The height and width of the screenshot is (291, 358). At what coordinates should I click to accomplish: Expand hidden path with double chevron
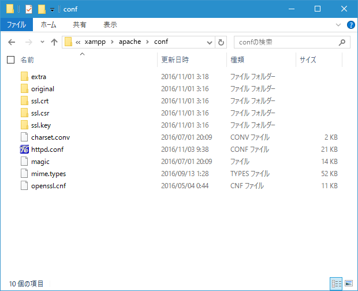point(78,43)
